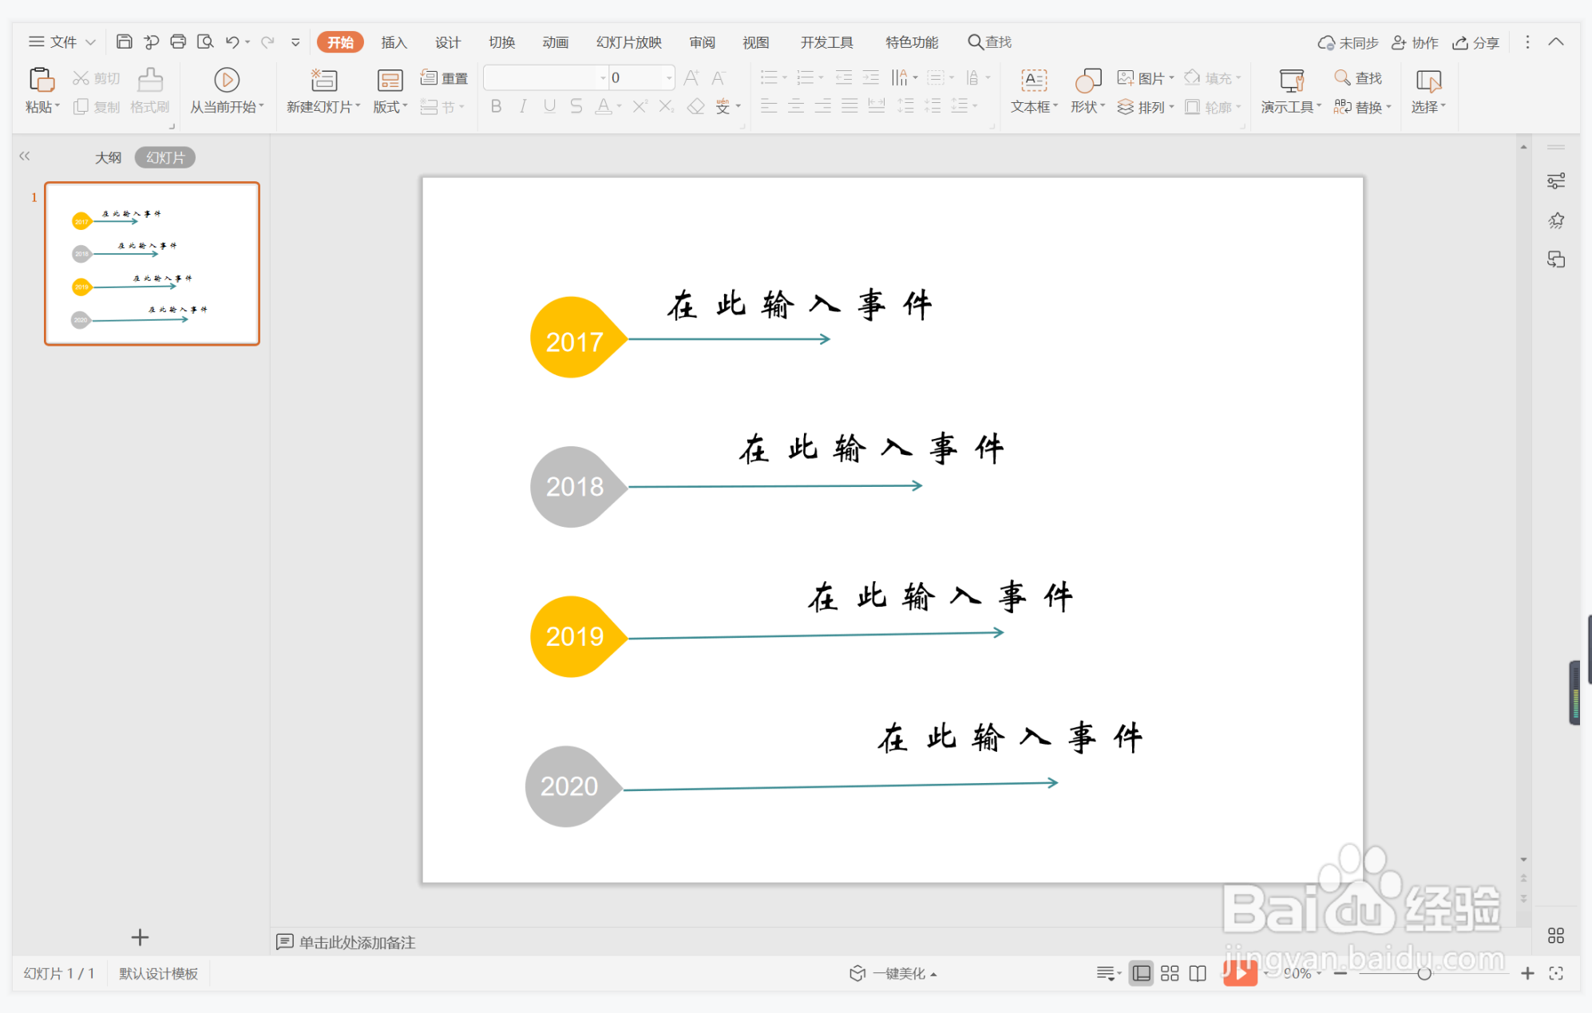Expand the font size dropdown
Image resolution: width=1592 pixels, height=1013 pixels.
point(668,77)
